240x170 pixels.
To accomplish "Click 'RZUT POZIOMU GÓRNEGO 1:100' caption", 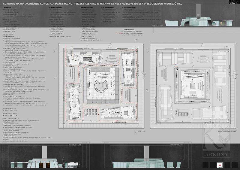I will [227, 132].
